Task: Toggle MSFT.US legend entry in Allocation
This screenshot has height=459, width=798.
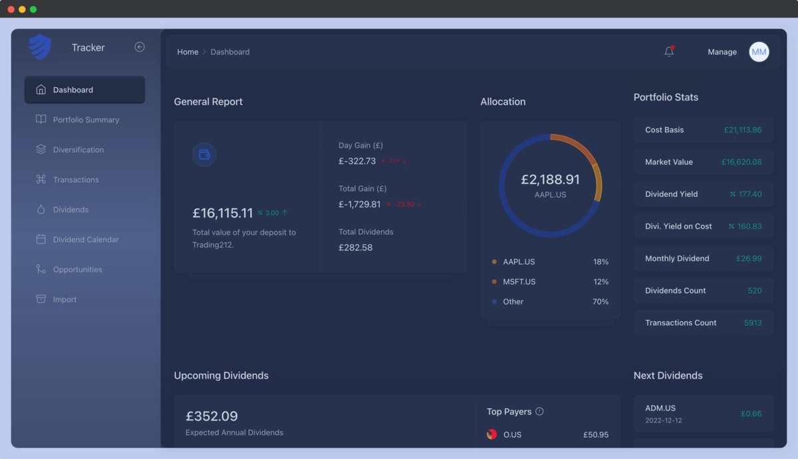Action: pyautogui.click(x=519, y=282)
